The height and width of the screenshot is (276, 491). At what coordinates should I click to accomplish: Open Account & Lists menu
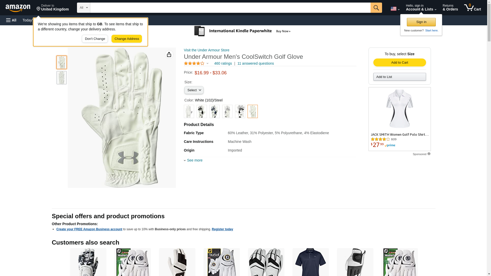coord(421,8)
